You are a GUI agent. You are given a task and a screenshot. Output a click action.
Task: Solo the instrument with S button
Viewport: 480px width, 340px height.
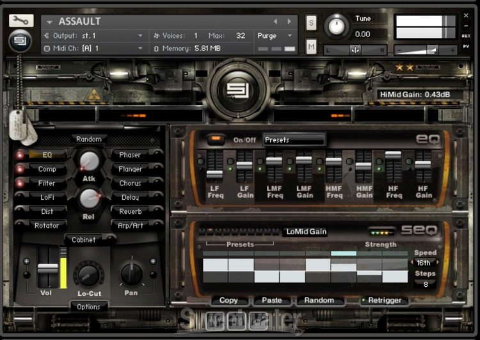(x=311, y=23)
